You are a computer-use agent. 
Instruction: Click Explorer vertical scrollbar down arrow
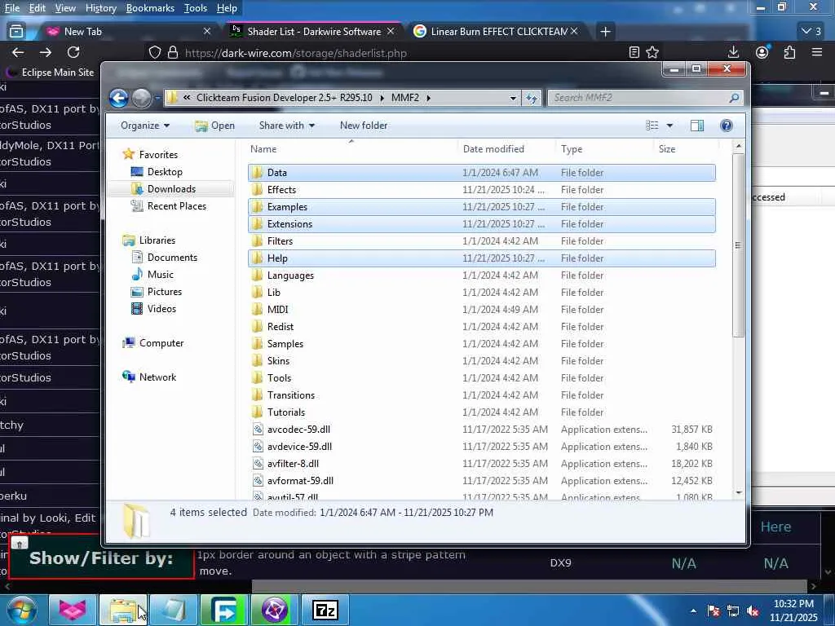pos(739,493)
